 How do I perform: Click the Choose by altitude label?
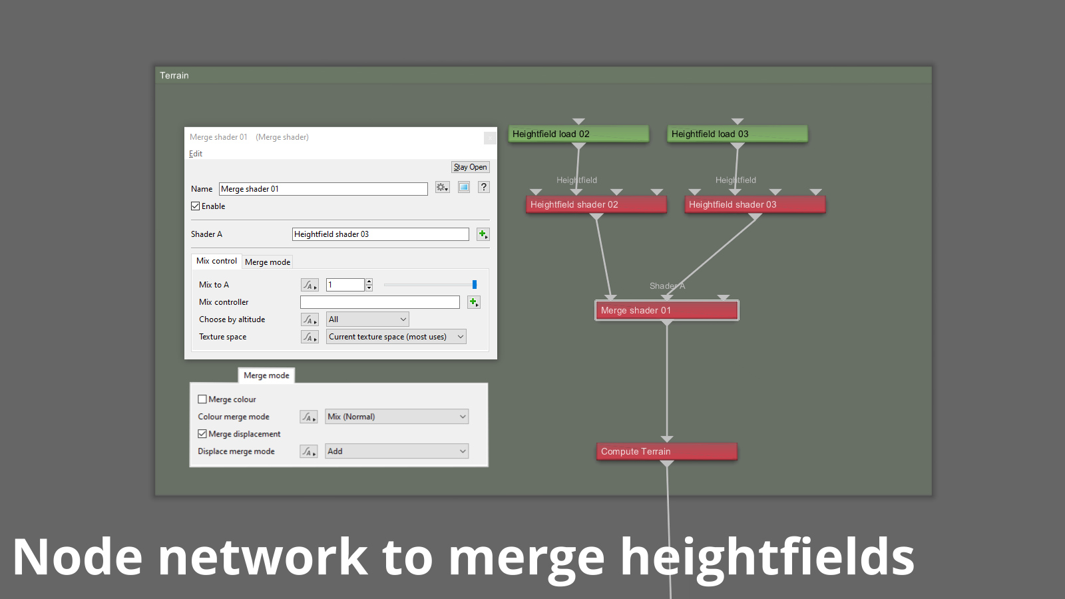(232, 319)
